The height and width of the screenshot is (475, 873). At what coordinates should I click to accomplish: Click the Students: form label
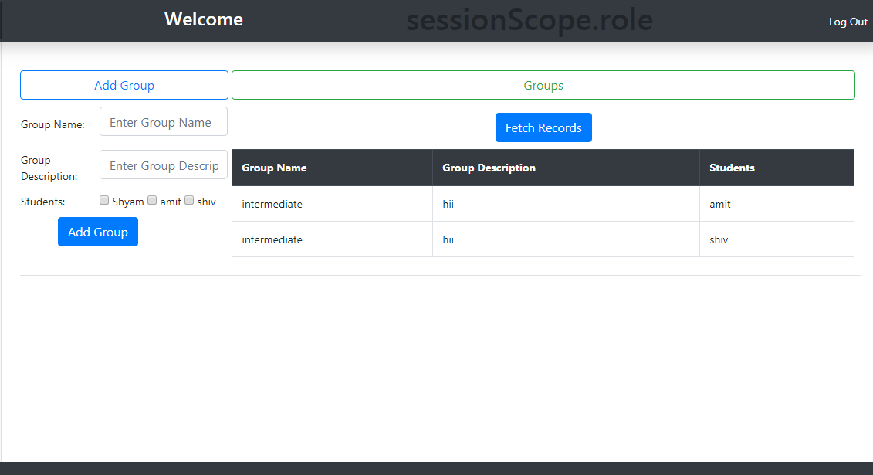(x=43, y=202)
